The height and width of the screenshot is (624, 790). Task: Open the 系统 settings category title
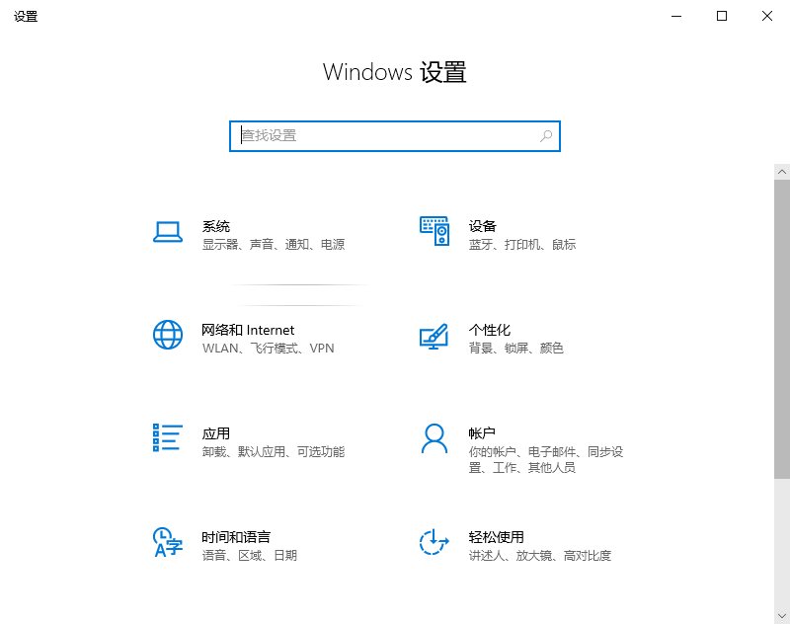pos(216,226)
